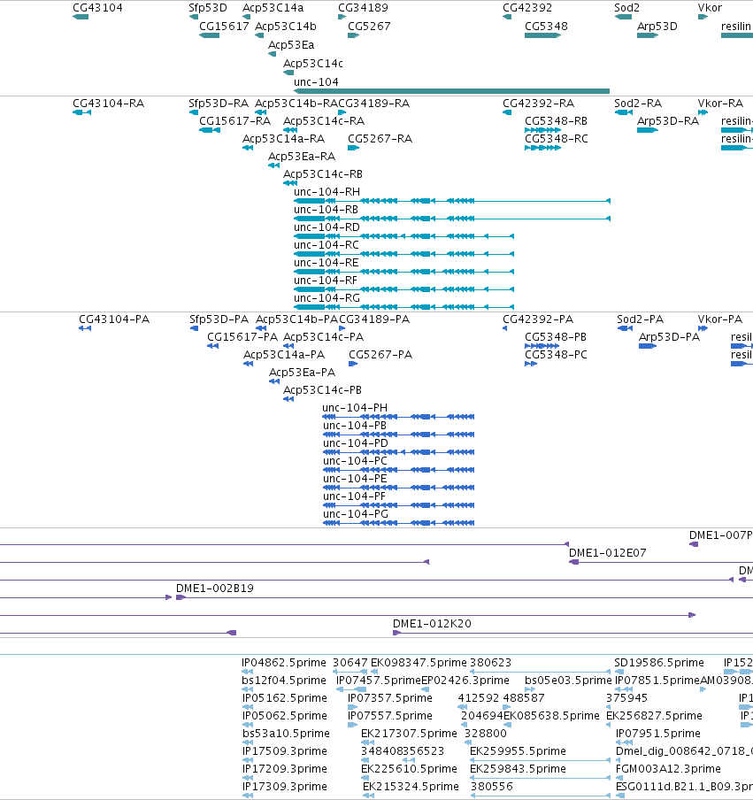This screenshot has height=800, width=753.
Task: Select protein unc-104-PH
Action: (x=398, y=417)
